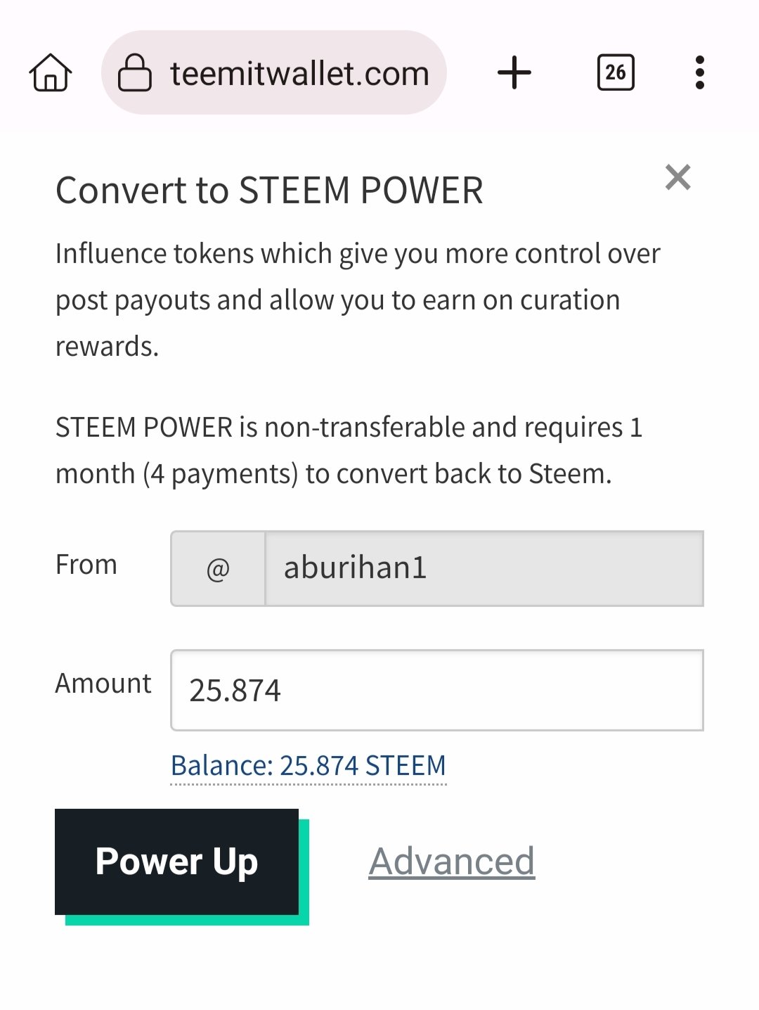Close the Convert to STEEM POWER dialog
The image size is (759, 1010).
(x=678, y=177)
